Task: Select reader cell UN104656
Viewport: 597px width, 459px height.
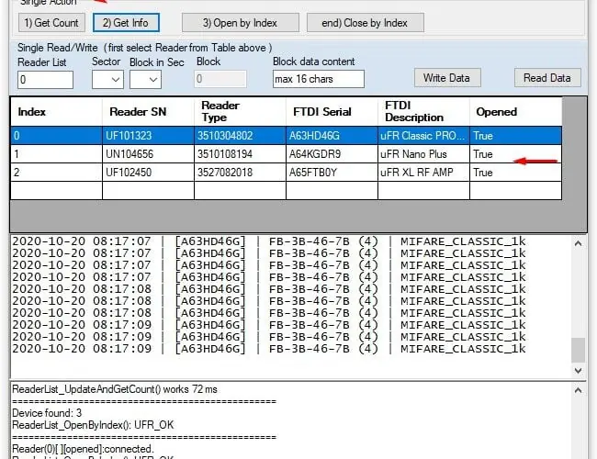Action: pos(148,154)
